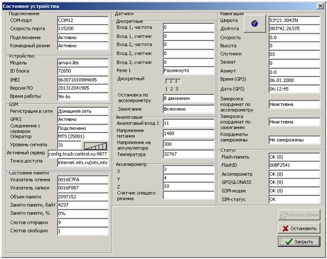Select the IMEI number field
This screenshot has height=259, width=327.
click(82, 80)
